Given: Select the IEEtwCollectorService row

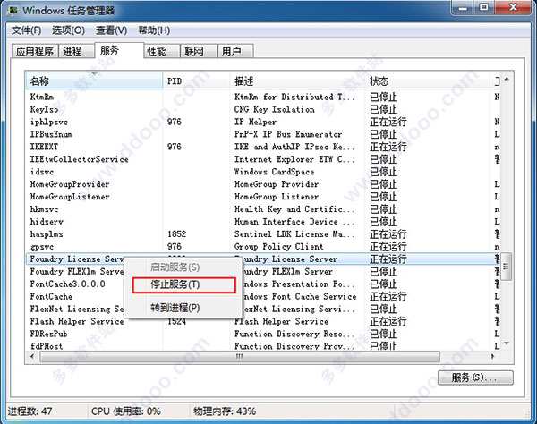Looking at the screenshot, I should [x=263, y=159].
